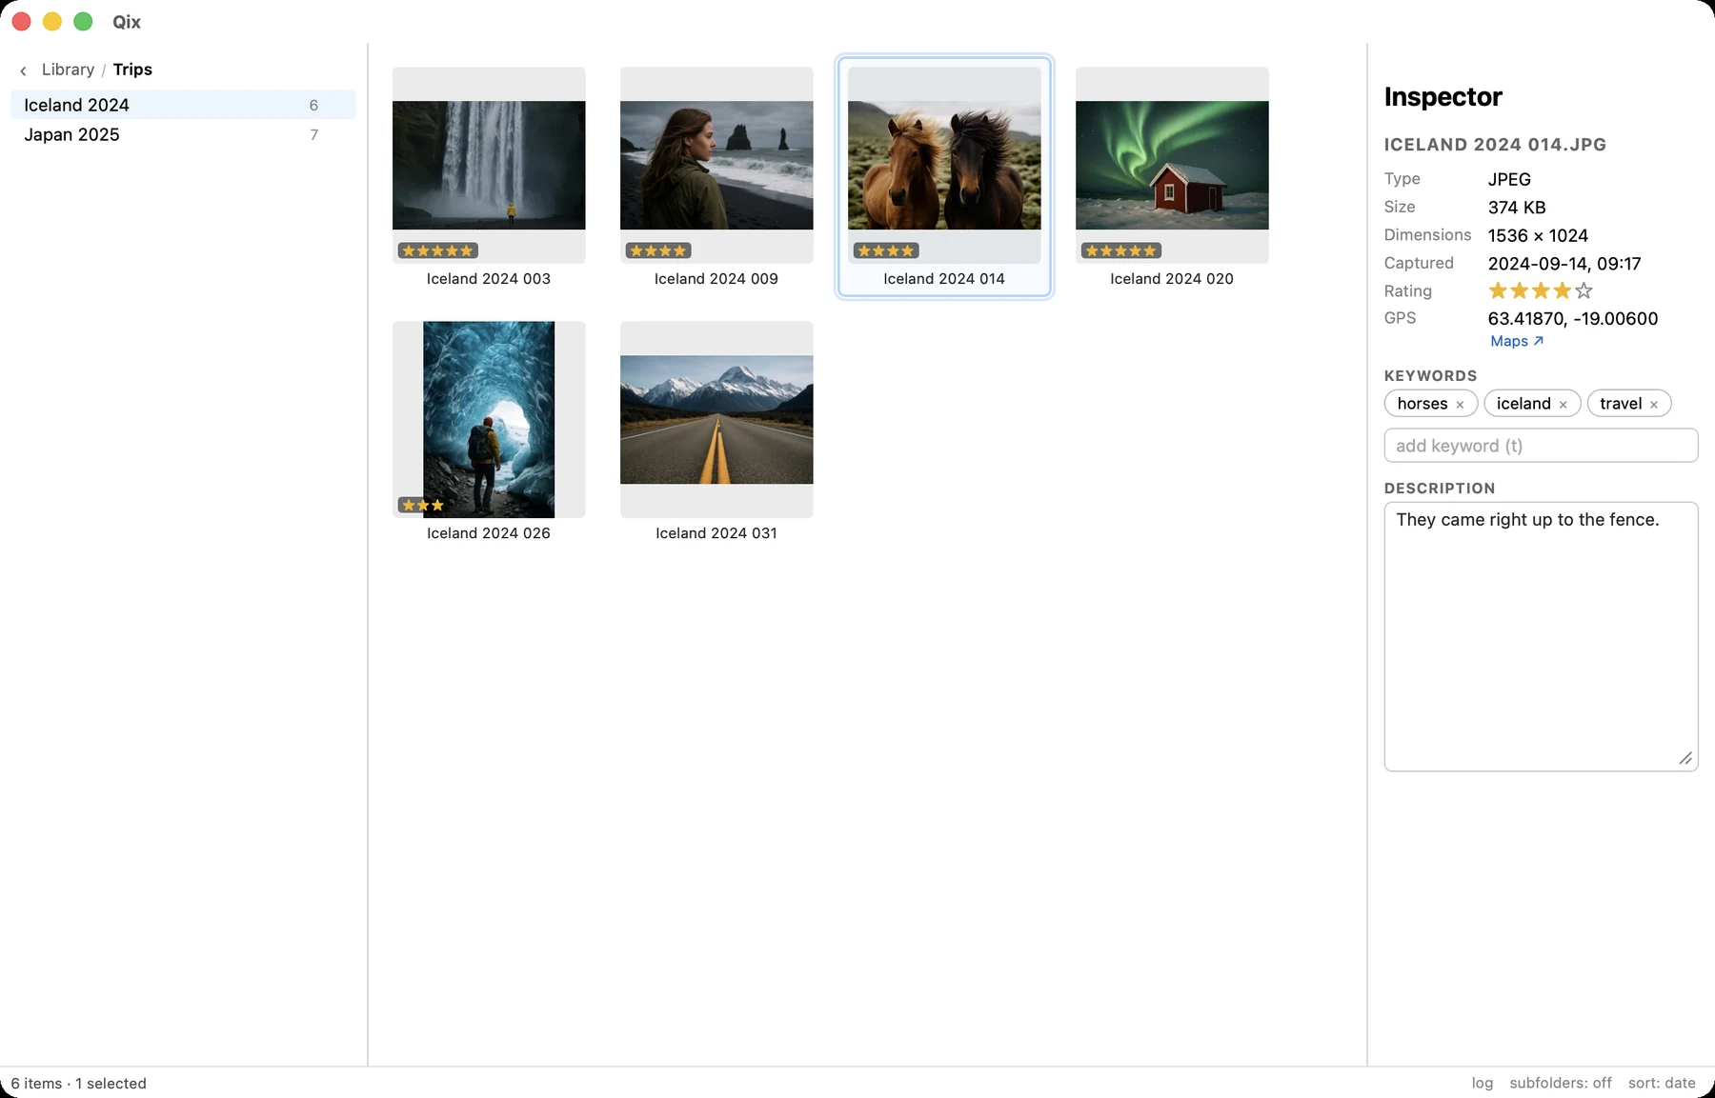Viewport: 1715px width, 1098px height.
Task: Select the Iceland 2024 020 aurora thumbnail
Action: (1172, 165)
